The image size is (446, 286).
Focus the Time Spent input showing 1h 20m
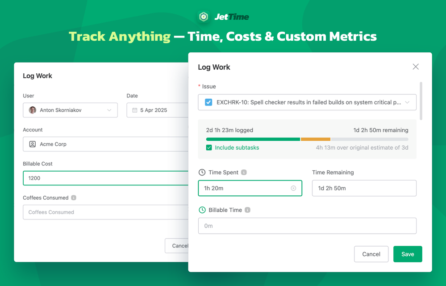250,188
